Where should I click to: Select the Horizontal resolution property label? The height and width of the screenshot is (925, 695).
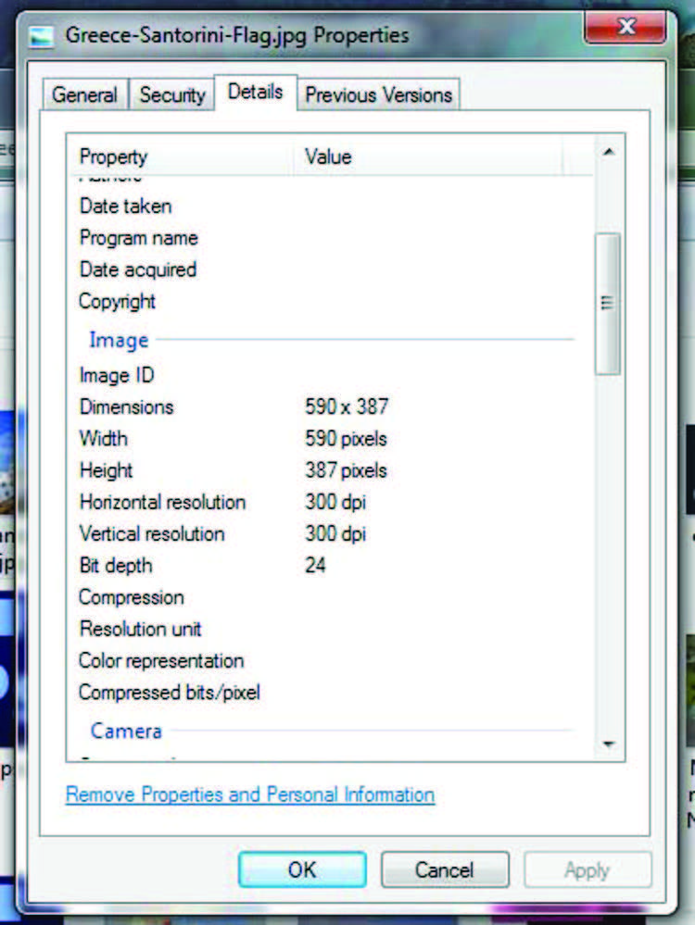(x=162, y=503)
